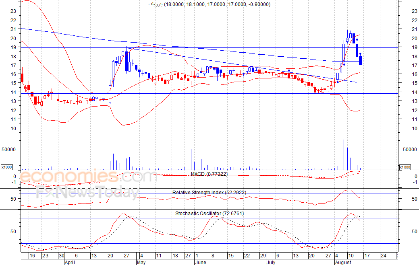Click the date label 23 on the time axis

(x=45, y=256)
